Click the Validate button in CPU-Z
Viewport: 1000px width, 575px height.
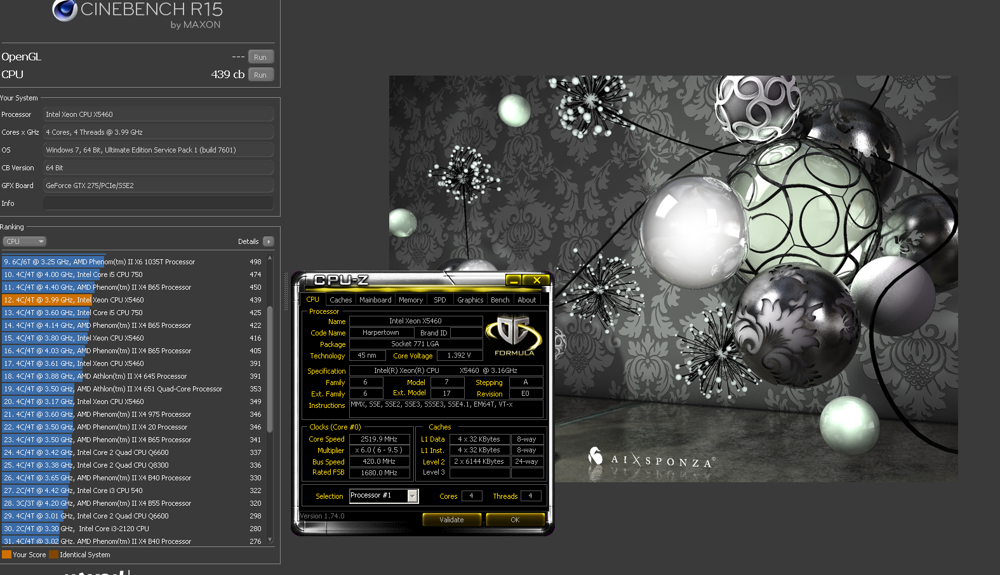point(451,520)
